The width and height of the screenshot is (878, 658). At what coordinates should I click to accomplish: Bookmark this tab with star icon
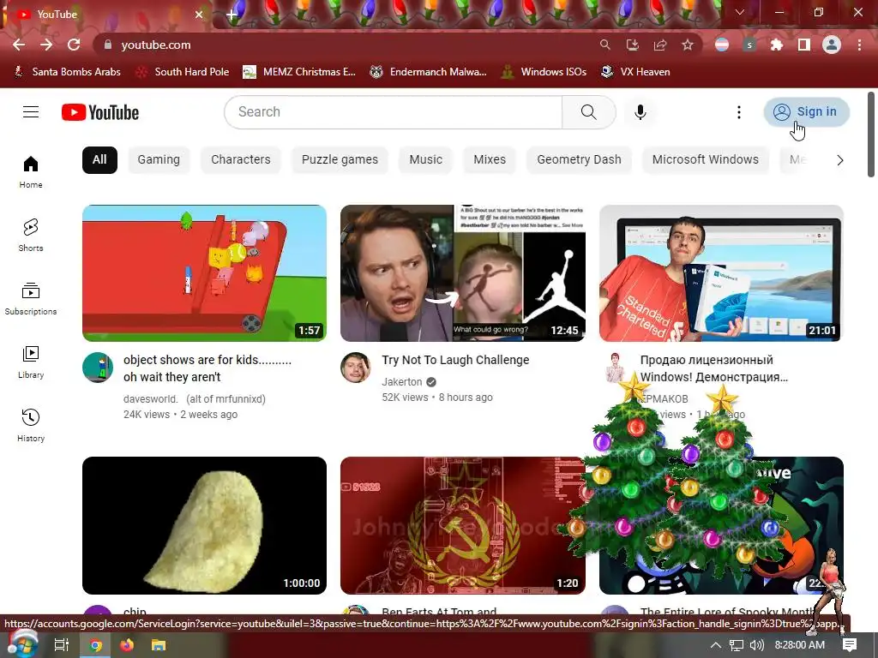[x=688, y=45]
